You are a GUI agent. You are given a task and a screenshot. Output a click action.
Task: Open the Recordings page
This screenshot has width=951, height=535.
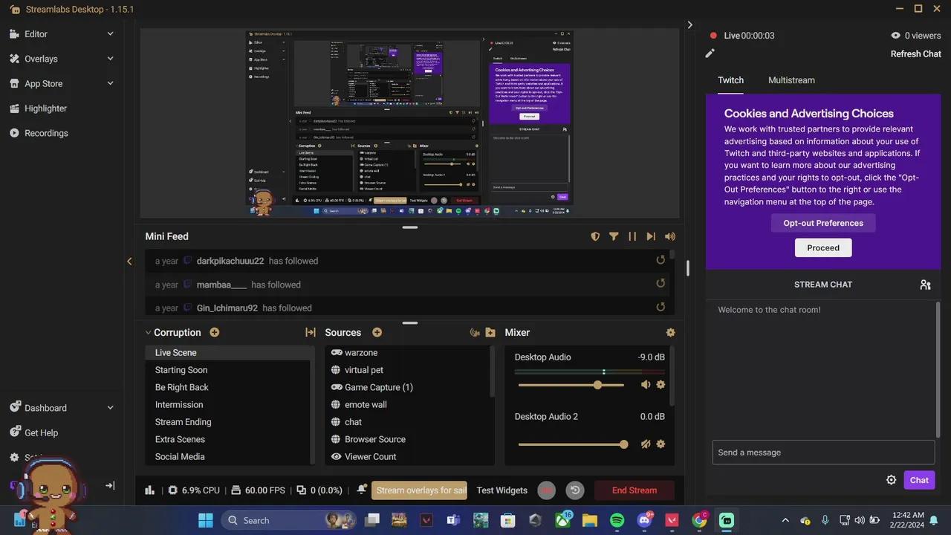tap(46, 133)
